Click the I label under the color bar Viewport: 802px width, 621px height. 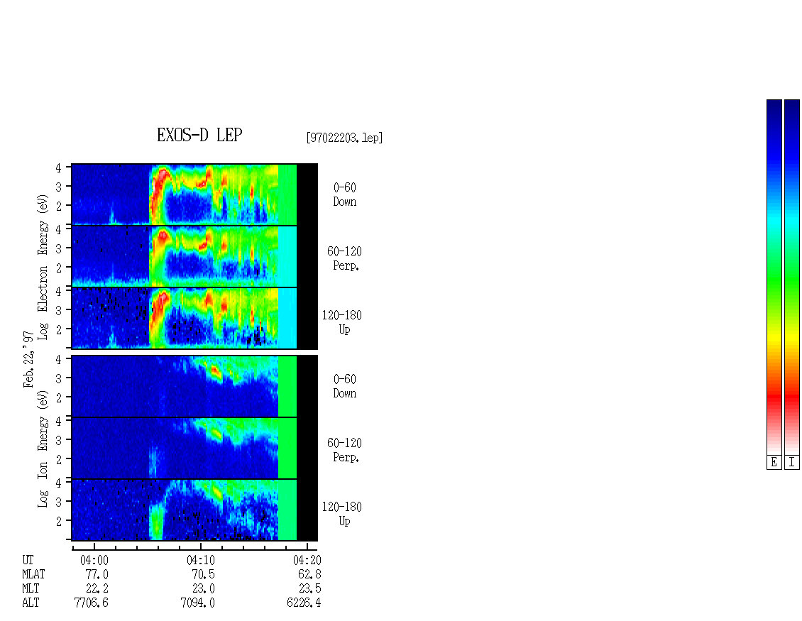(x=792, y=463)
